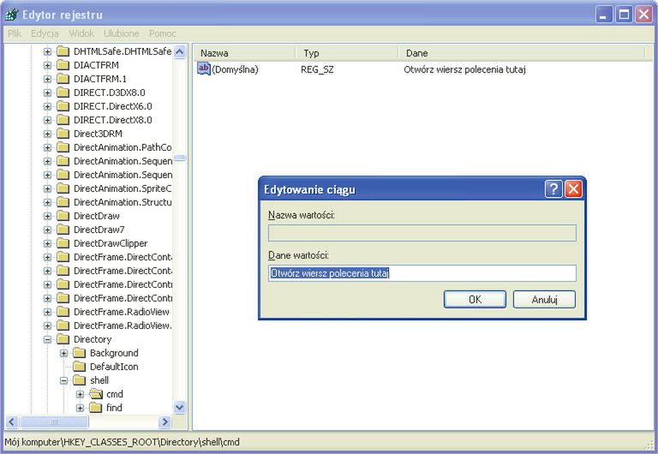Select the DirectDrawClipper tree entry
658x454 pixels.
pos(111,243)
